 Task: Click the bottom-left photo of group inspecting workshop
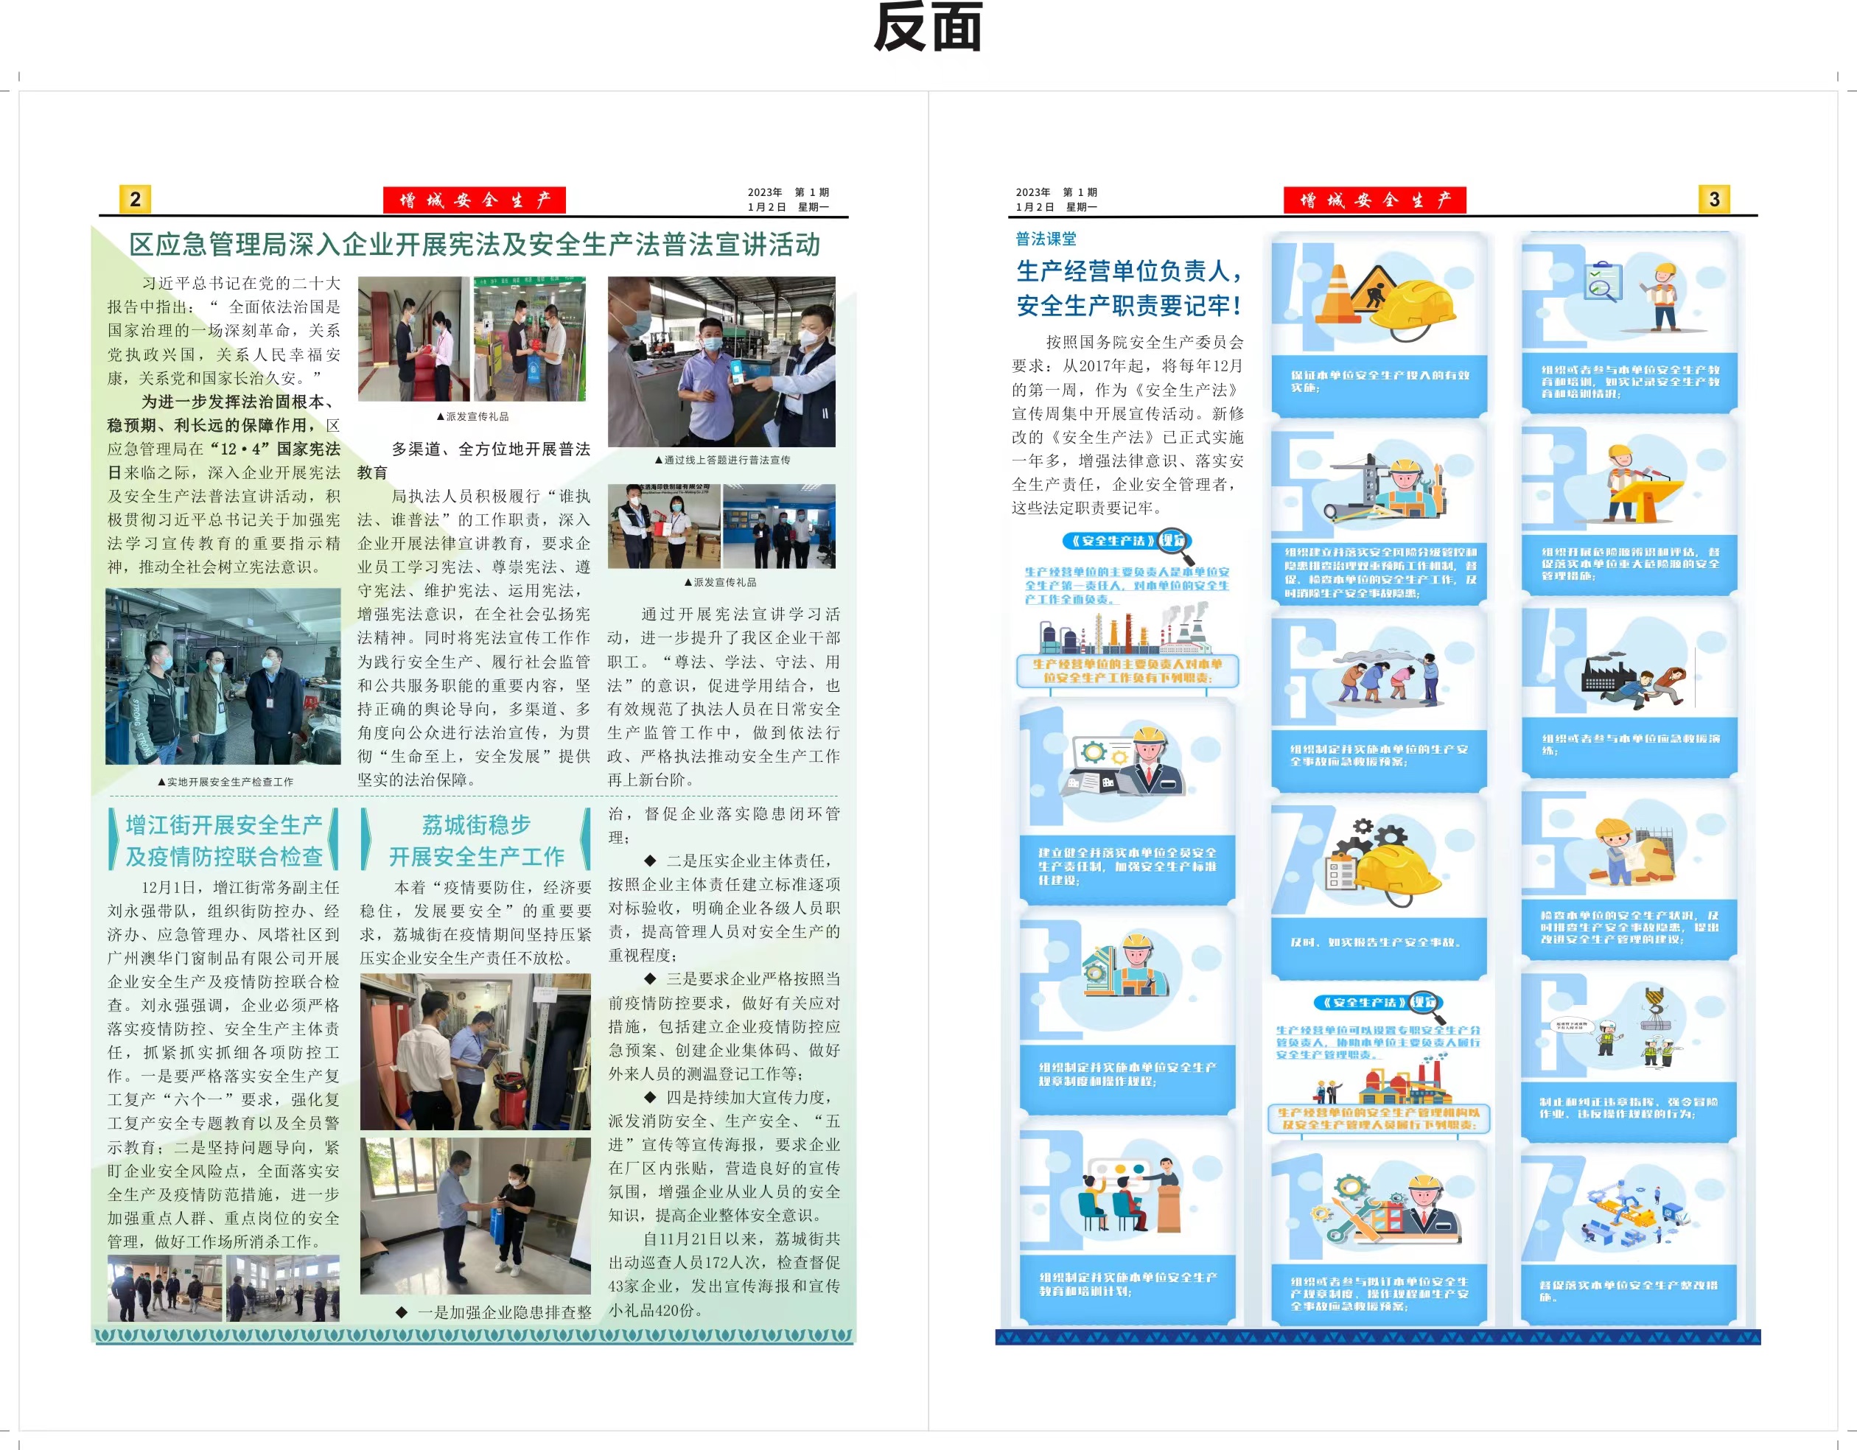pyautogui.click(x=165, y=1289)
